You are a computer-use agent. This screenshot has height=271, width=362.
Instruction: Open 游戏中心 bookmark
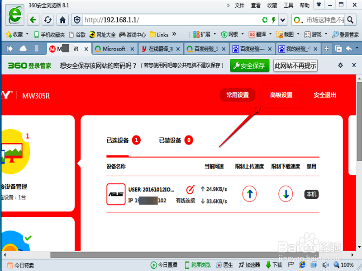coord(133,35)
